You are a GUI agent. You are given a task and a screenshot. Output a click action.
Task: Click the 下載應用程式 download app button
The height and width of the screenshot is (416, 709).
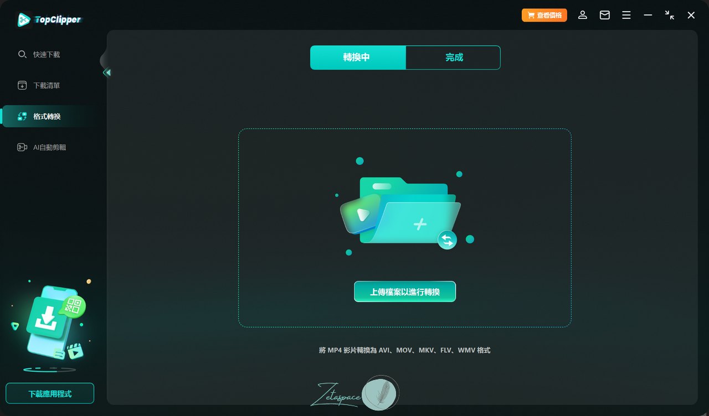(x=50, y=393)
